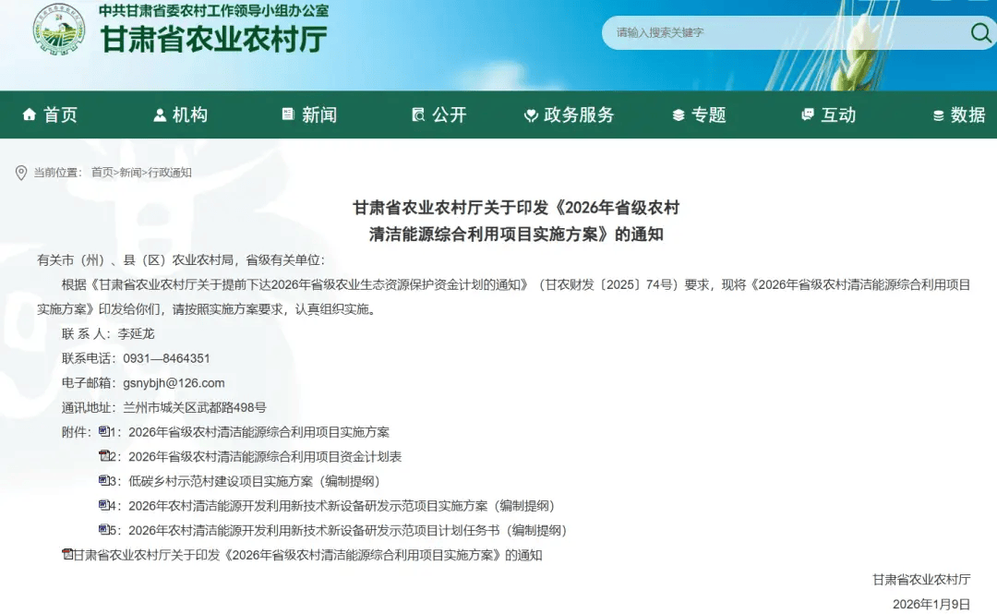Image resolution: width=997 pixels, height=614 pixels.
Task: Open the 行政通知 breadcrumb link
Action: click(x=171, y=173)
